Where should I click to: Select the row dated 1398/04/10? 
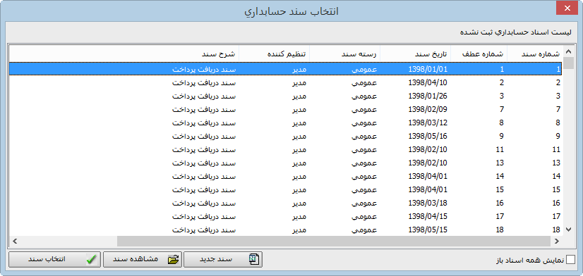[x=286, y=82]
